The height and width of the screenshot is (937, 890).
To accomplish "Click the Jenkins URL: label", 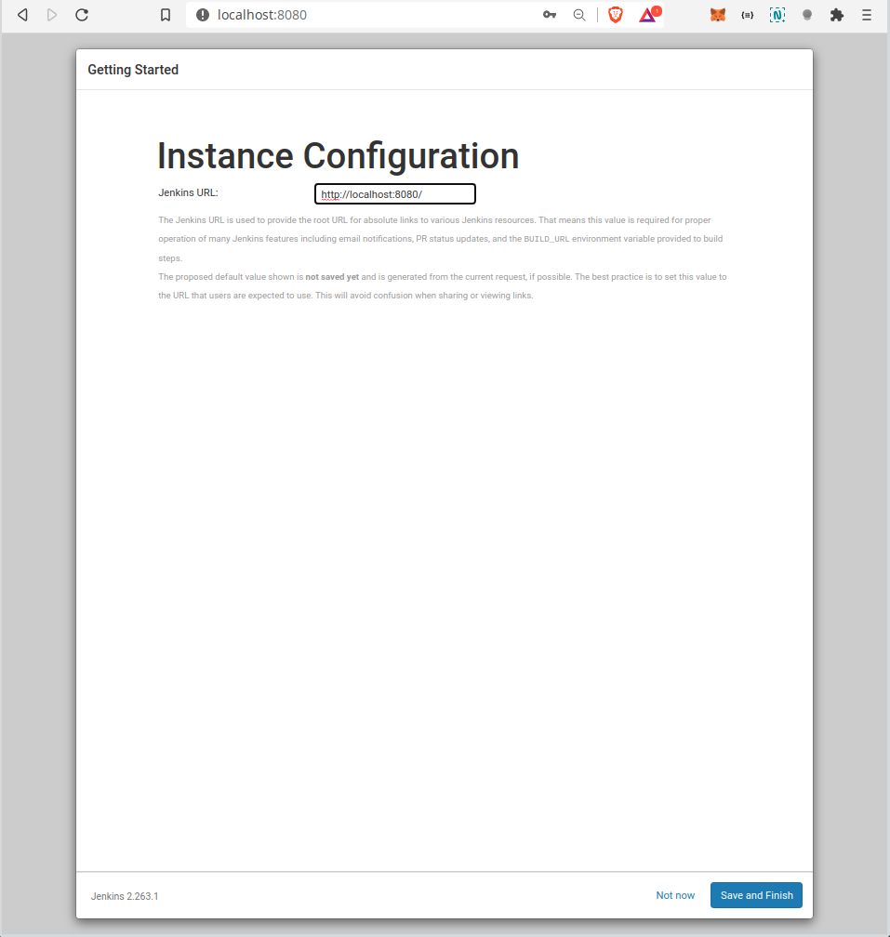I will coord(188,192).
